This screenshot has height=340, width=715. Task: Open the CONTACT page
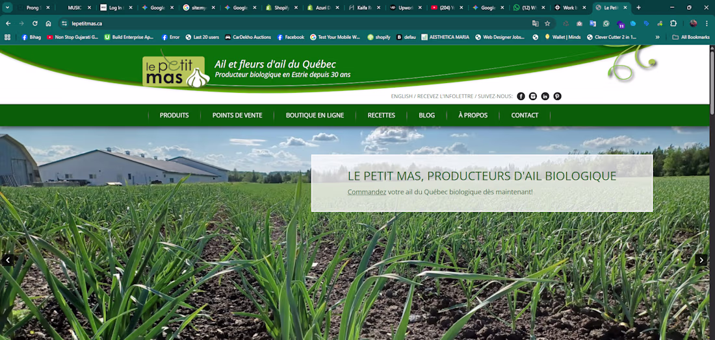525,115
